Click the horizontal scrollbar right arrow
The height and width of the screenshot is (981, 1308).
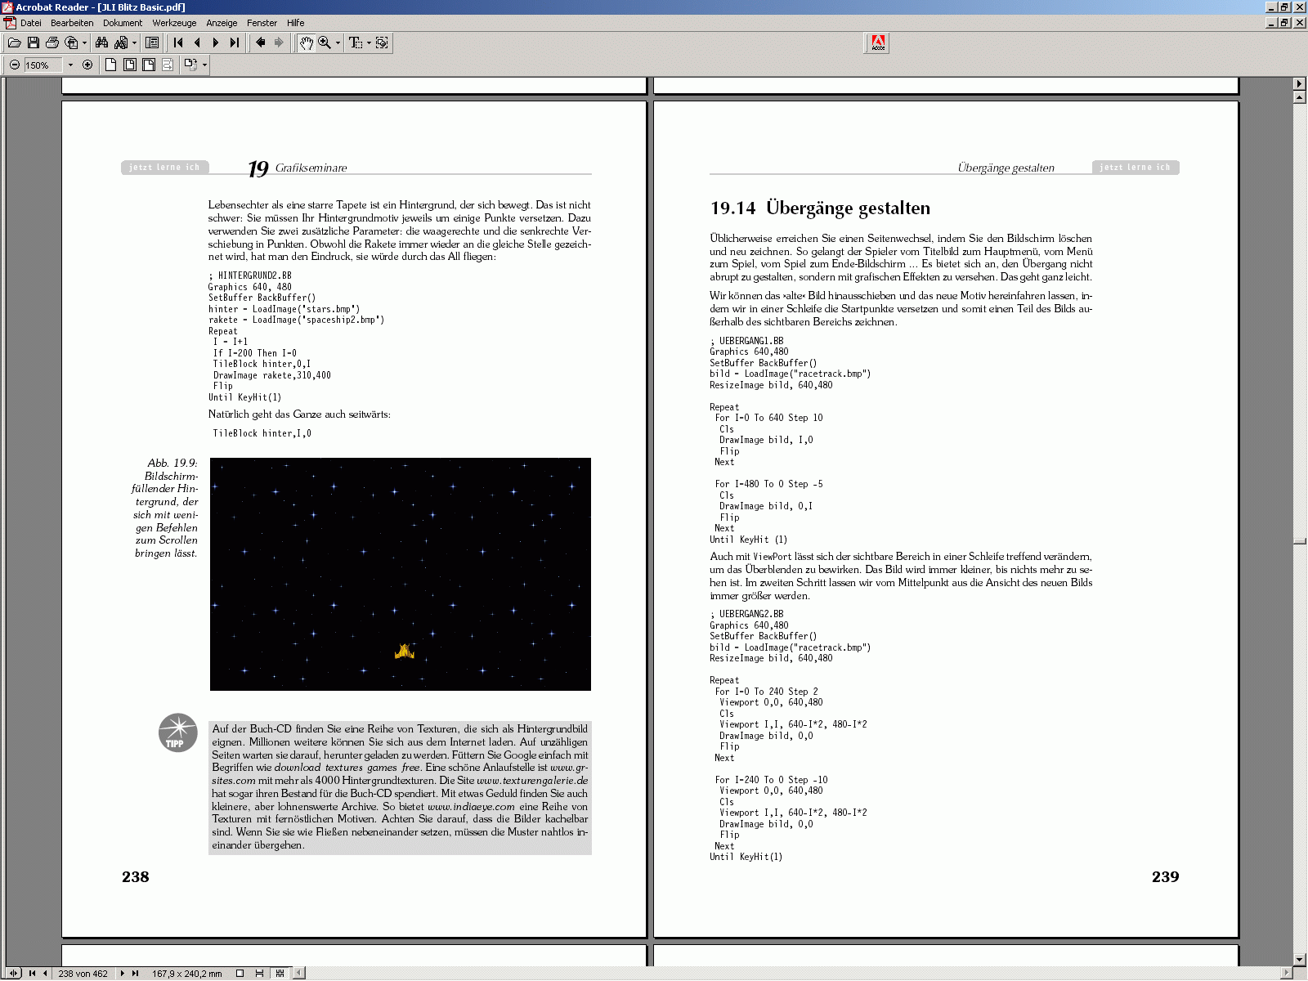tap(1287, 973)
